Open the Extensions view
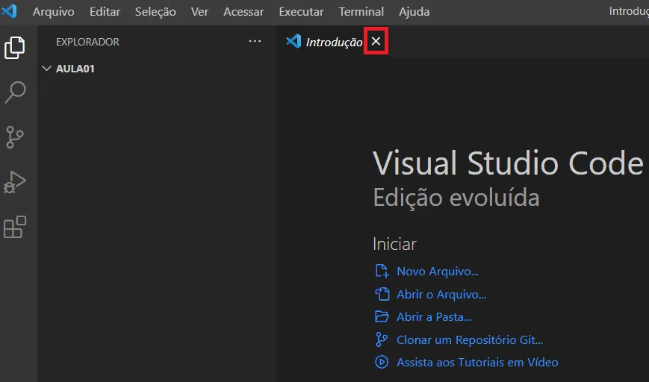 click(x=15, y=227)
